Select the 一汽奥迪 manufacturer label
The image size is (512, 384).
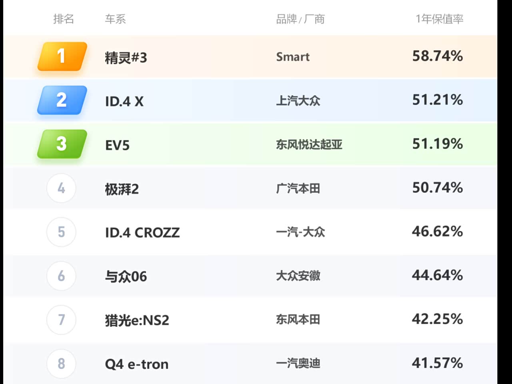(298, 364)
